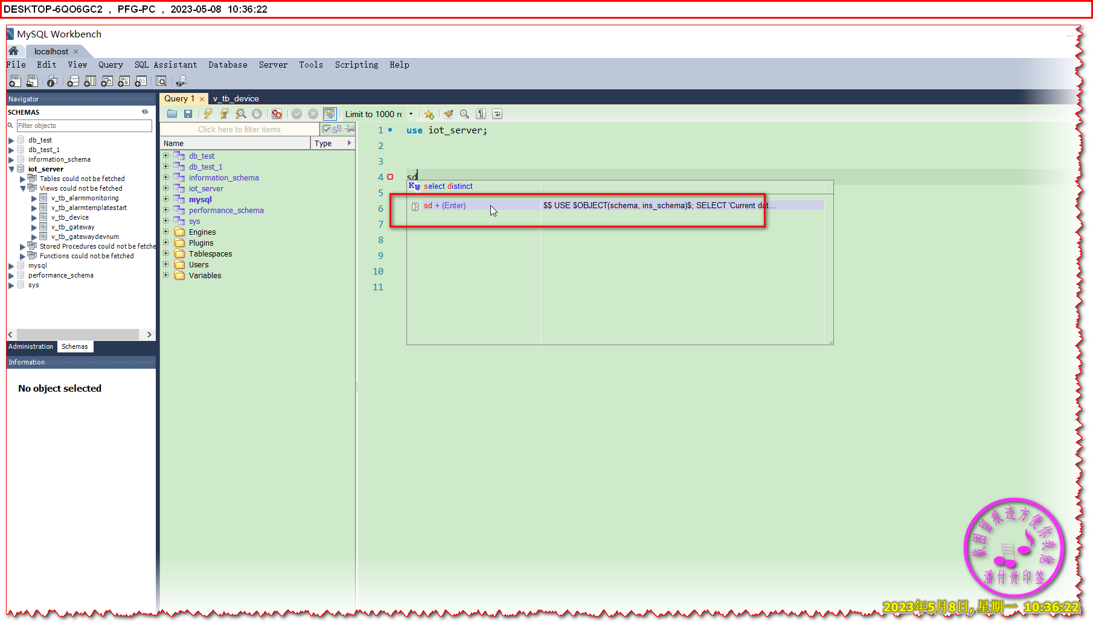This screenshot has height=627, width=1093.
Task: Click the right scroll arrow in Navigator
Action: tap(149, 334)
